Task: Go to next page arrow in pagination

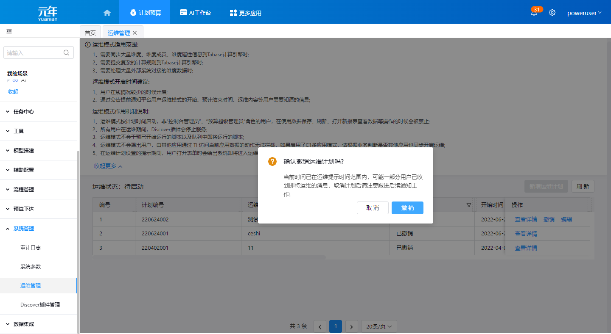Action: pos(351,326)
